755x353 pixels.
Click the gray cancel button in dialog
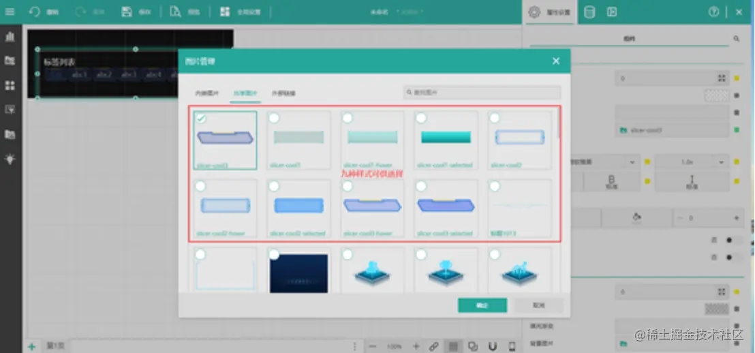click(x=539, y=305)
